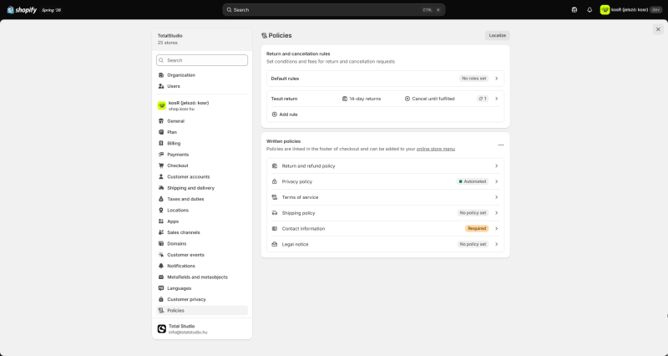Click the Sales channels icon
This screenshot has height=356, width=668.
click(x=161, y=232)
